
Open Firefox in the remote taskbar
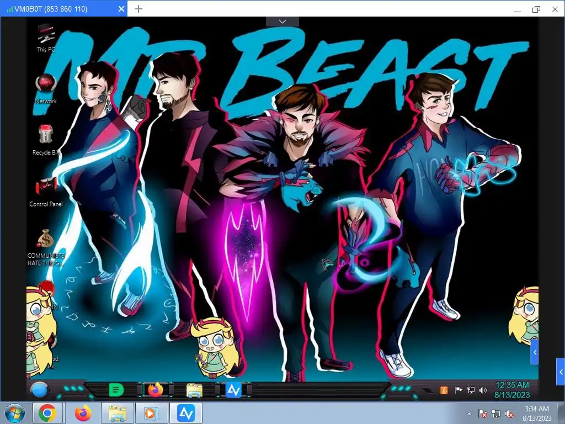click(155, 390)
